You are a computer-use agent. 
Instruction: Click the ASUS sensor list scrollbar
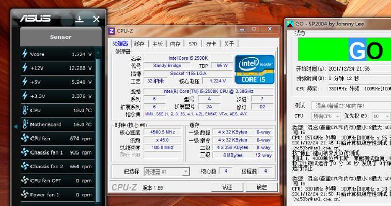tap(98, 129)
